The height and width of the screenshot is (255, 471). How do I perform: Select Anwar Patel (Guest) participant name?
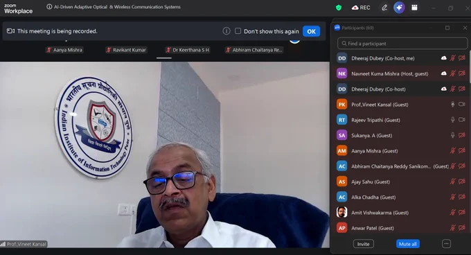(x=373, y=228)
